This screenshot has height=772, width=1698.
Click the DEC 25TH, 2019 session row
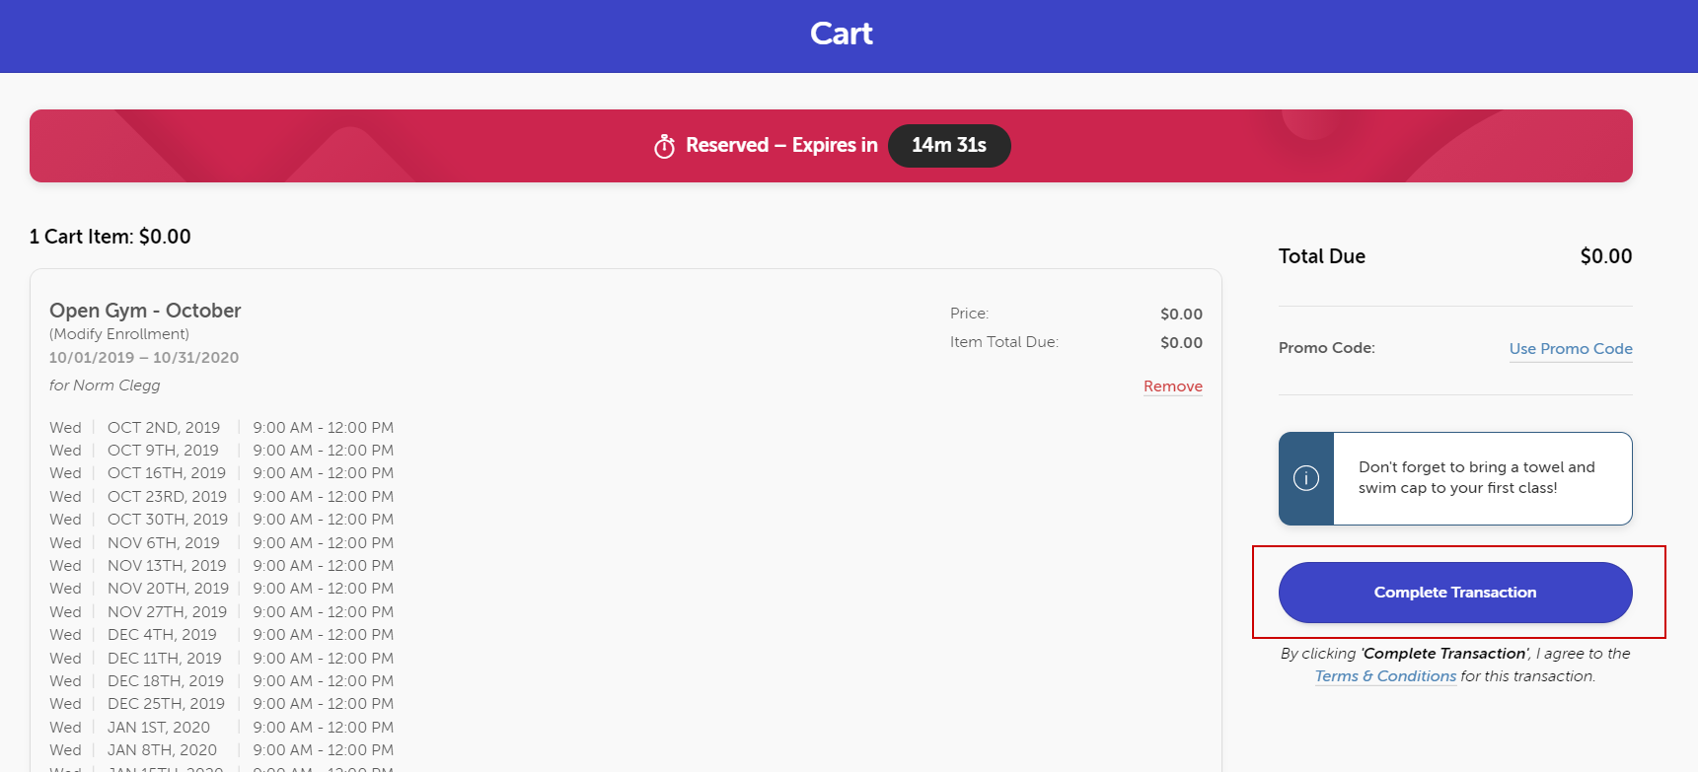click(x=222, y=704)
